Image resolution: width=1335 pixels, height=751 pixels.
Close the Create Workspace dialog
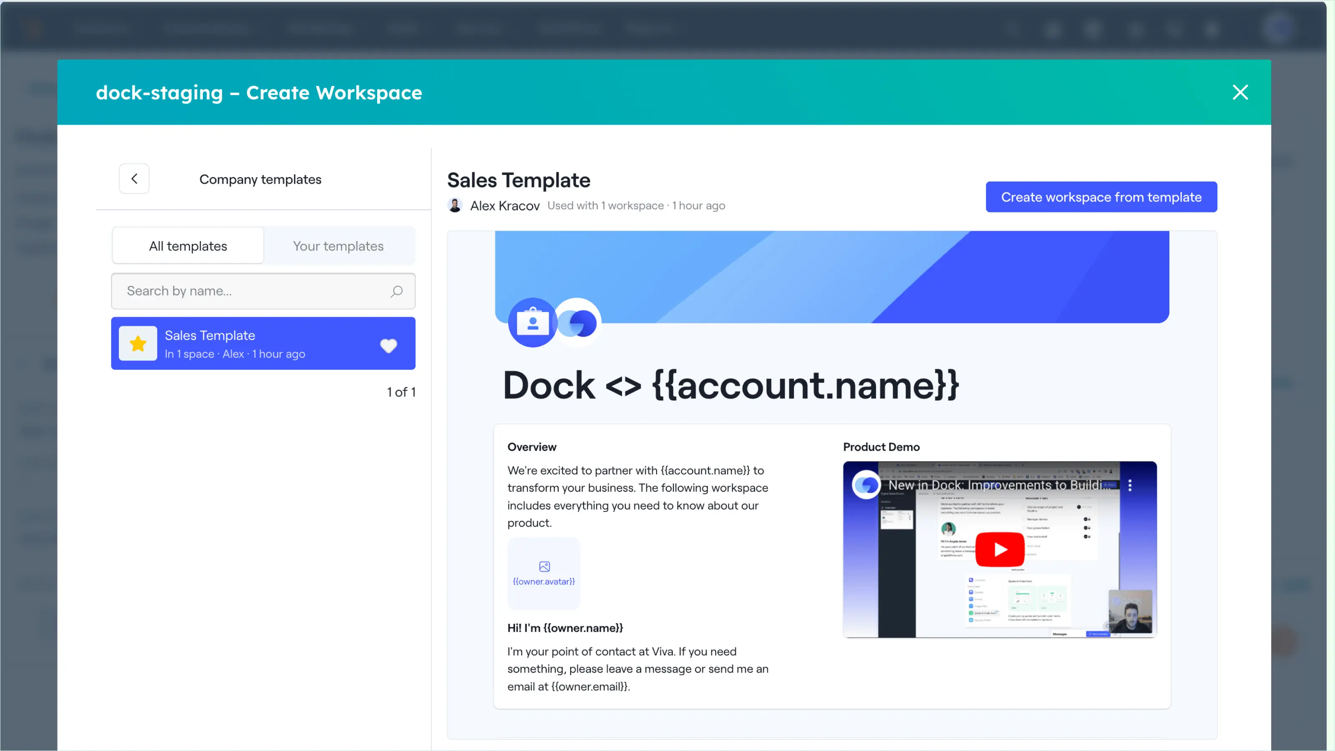1240,92
